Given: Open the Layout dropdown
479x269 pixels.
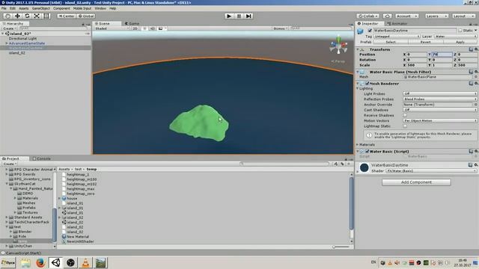Looking at the screenshot, I should point(463,16).
